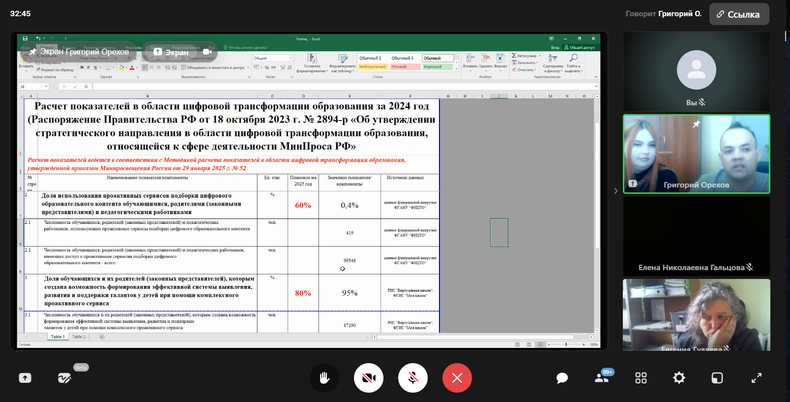The image size is (790, 402).
Task: Open the beta whiteboard tool
Action: (x=64, y=378)
